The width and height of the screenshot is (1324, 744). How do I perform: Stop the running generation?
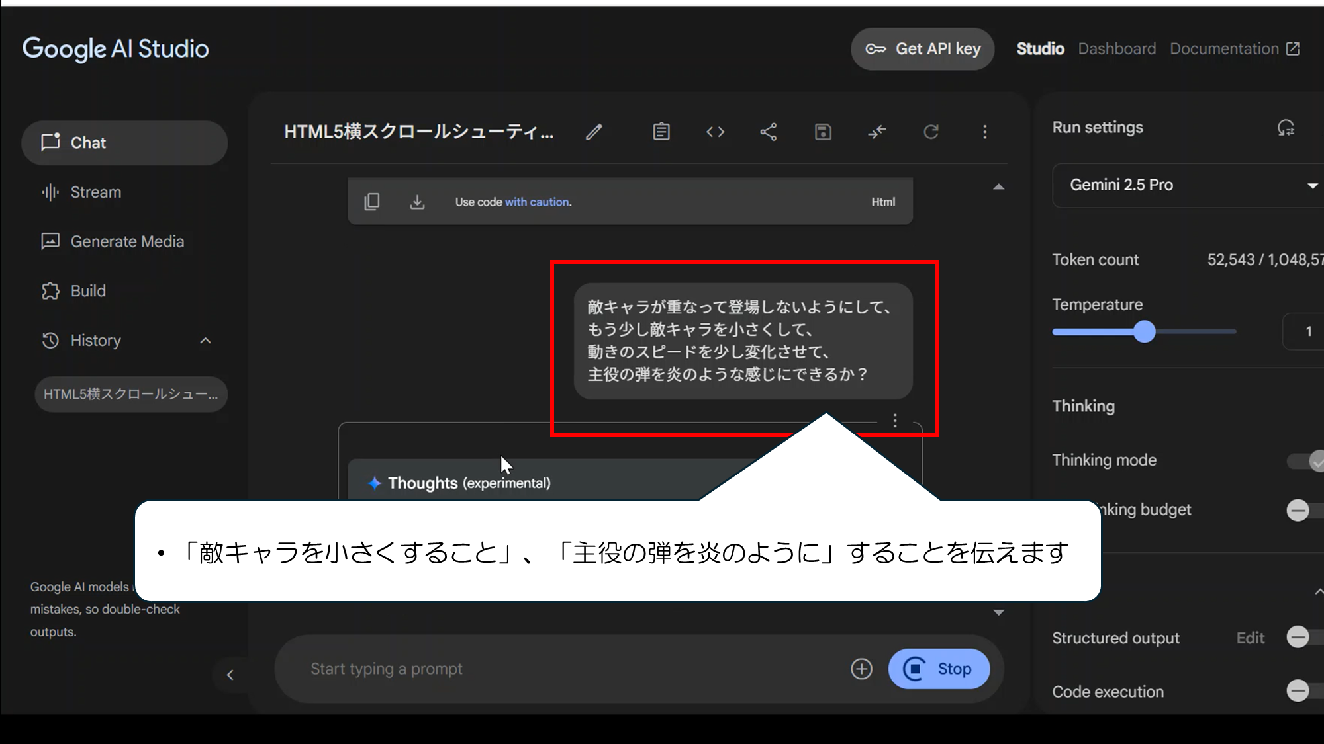pyautogui.click(x=939, y=669)
